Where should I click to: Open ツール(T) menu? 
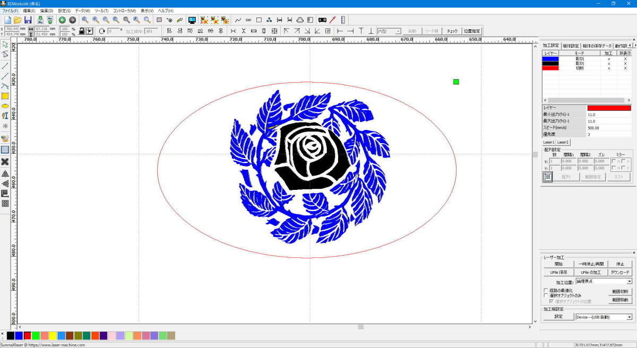101,11
